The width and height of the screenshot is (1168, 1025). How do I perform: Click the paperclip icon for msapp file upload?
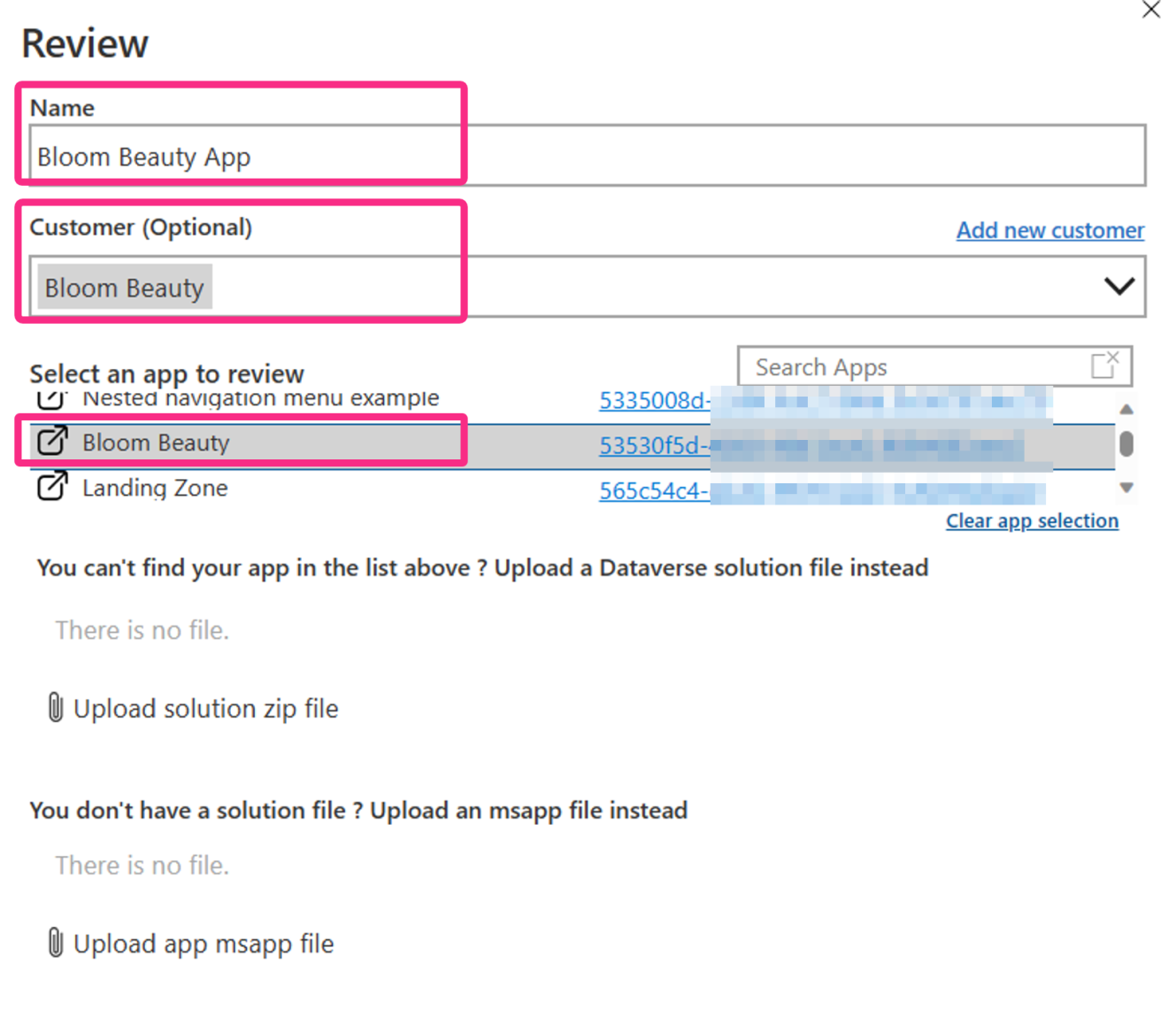point(56,943)
